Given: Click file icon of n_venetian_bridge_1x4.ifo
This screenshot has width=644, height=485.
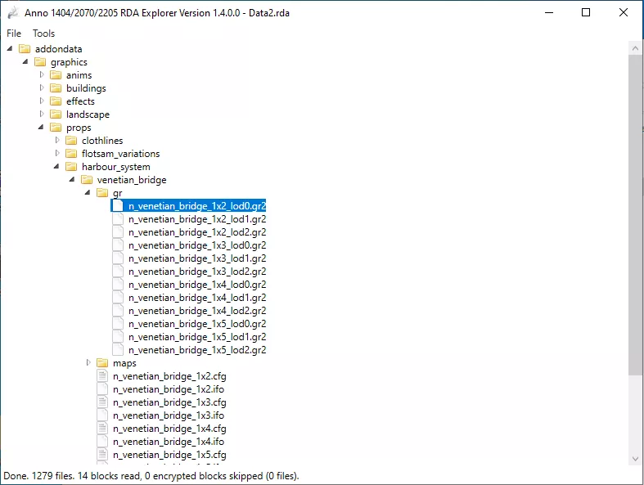Looking at the screenshot, I should [x=102, y=442].
